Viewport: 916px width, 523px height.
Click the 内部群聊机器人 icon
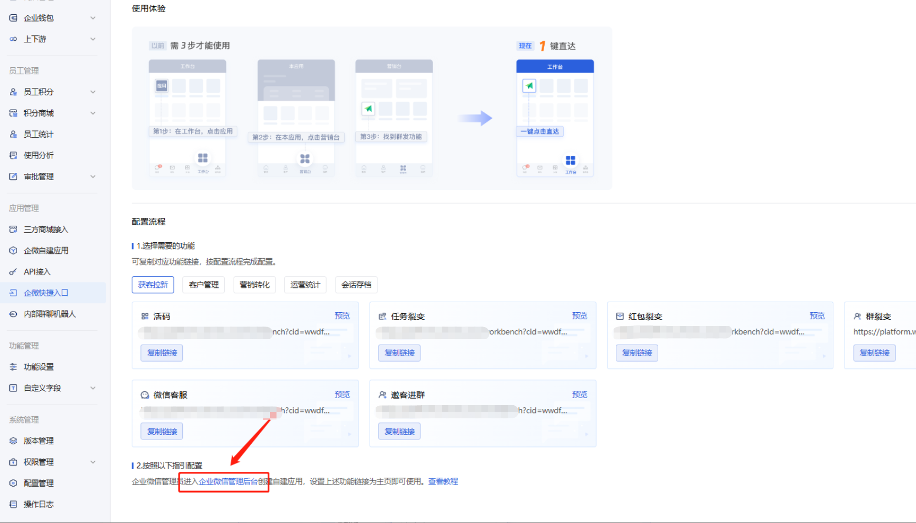coord(13,314)
